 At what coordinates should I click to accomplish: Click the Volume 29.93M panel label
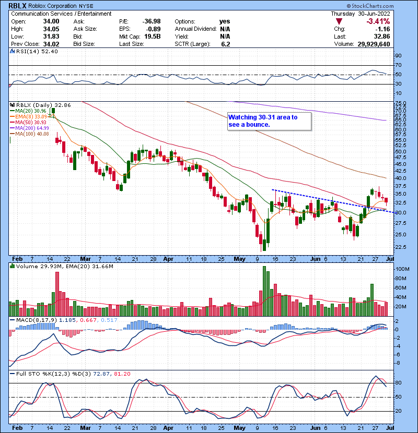(x=40, y=267)
